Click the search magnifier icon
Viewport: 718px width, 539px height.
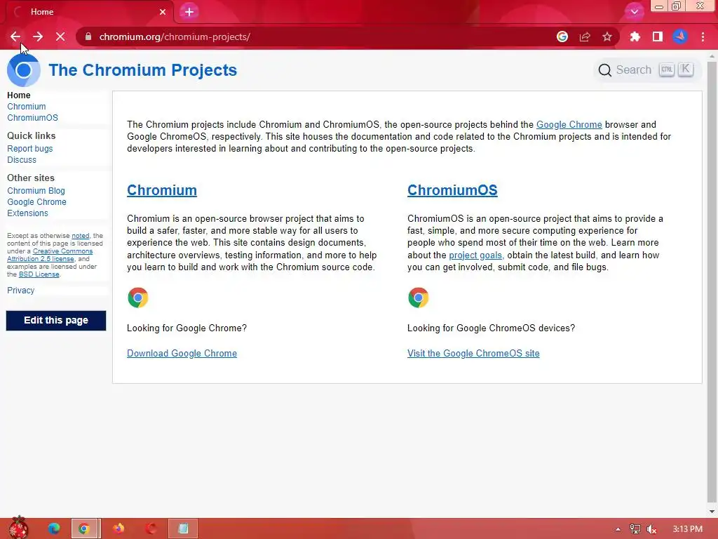[x=605, y=70]
